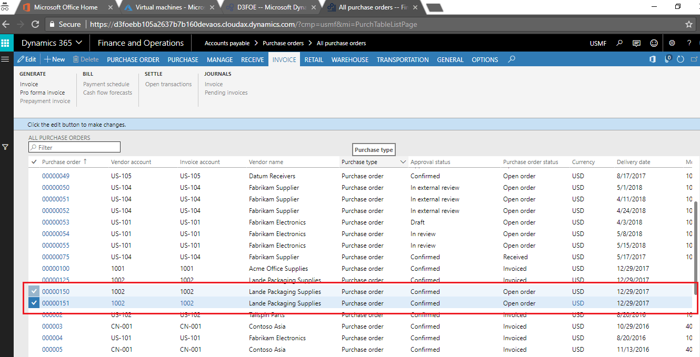The image size is (700, 357).
Task: Open the Purchase type column filter dropdown
Action: point(403,162)
